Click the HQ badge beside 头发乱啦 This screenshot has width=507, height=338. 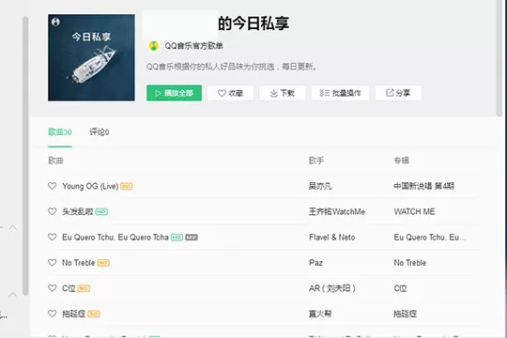point(101,212)
